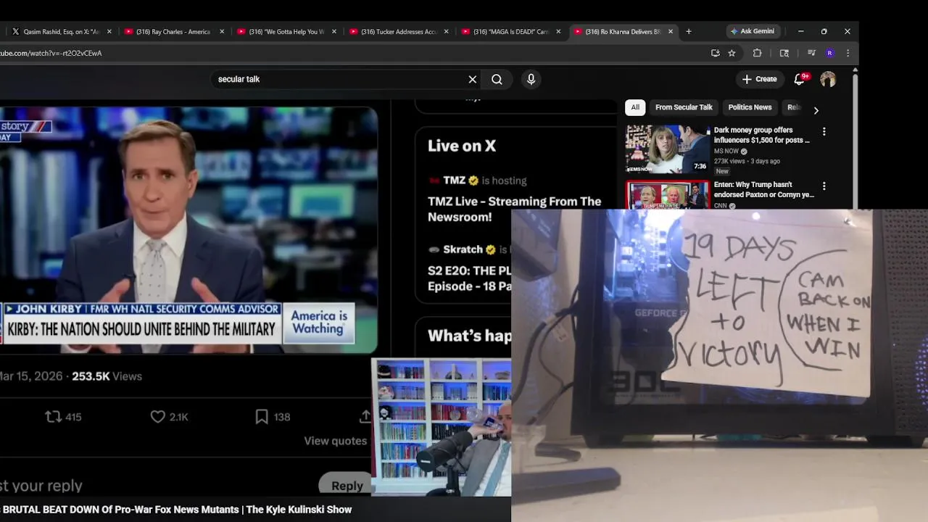
Task: Click the Mar 15, 2026 post date
Action: [31, 376]
